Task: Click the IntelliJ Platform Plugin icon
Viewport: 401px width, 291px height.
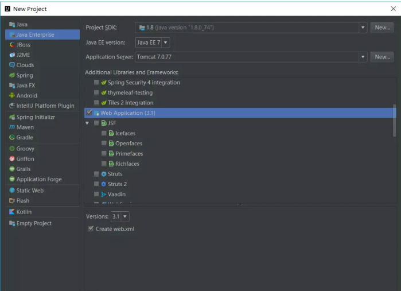Action: click(x=12, y=106)
